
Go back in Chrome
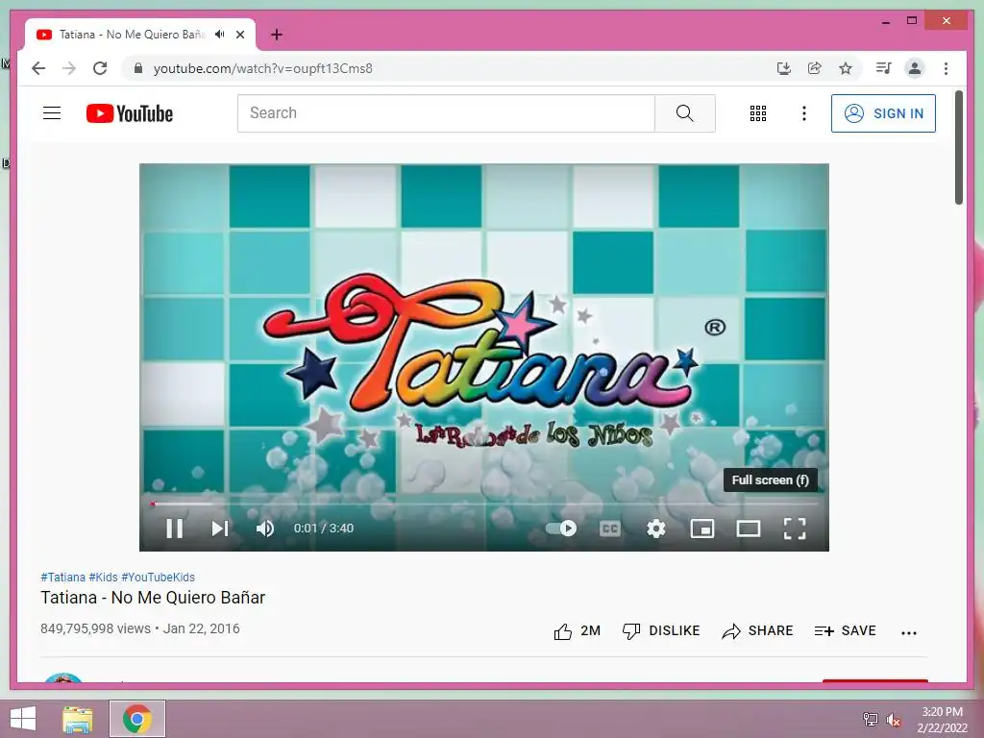[x=38, y=68]
